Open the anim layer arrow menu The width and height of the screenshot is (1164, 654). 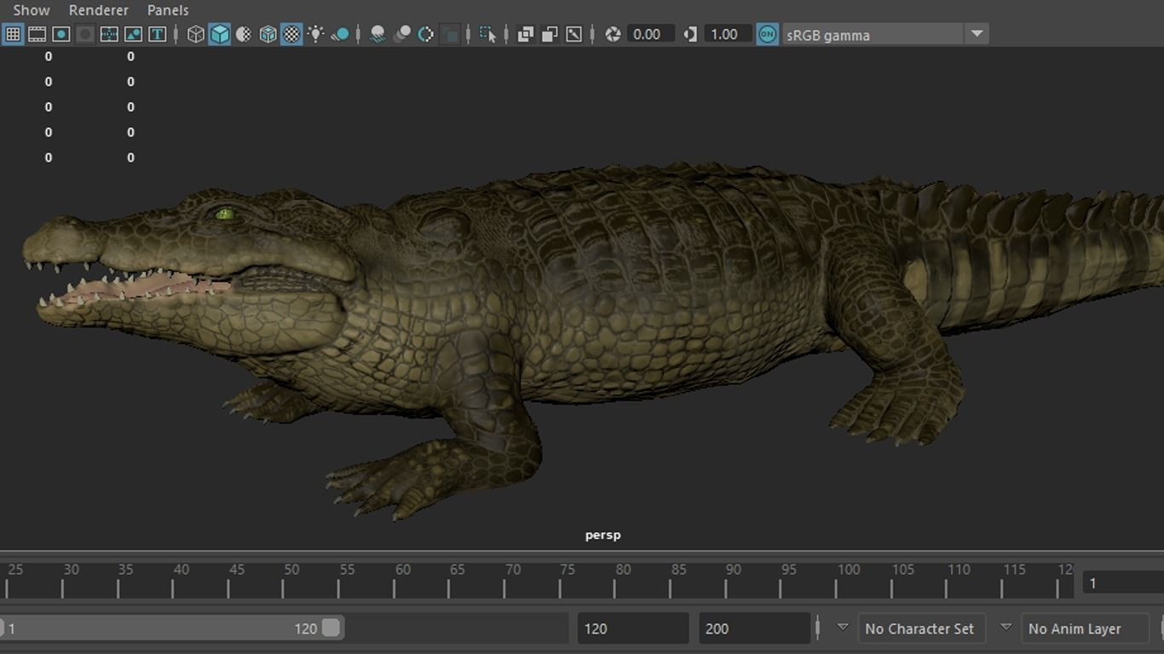(x=1006, y=628)
